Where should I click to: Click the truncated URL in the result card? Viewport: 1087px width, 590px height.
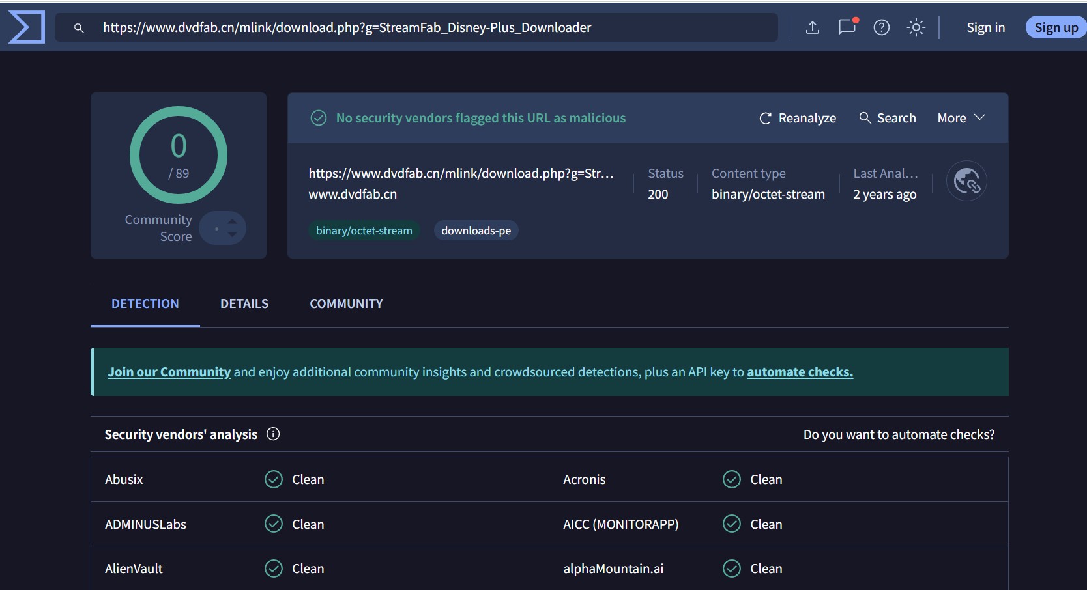point(461,173)
